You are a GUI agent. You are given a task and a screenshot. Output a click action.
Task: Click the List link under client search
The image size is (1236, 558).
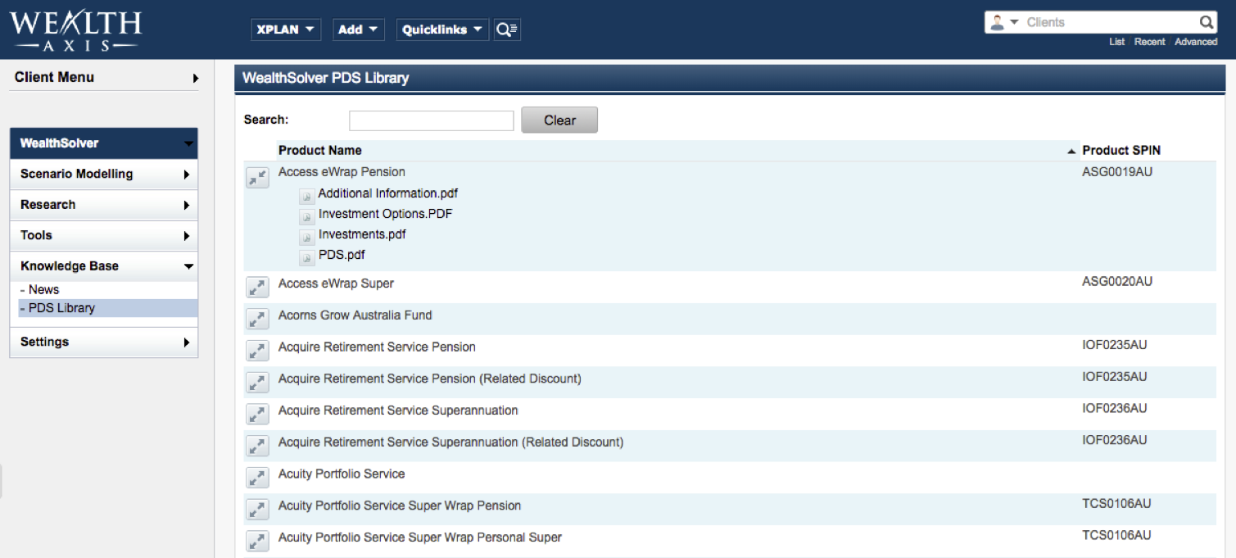point(1116,42)
